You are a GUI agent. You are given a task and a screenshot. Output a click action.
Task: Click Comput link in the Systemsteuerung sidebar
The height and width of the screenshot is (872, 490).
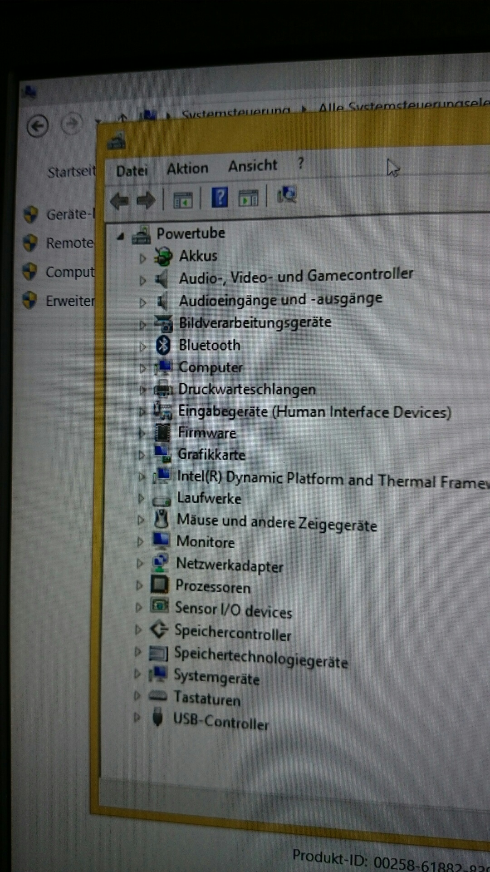[70, 272]
